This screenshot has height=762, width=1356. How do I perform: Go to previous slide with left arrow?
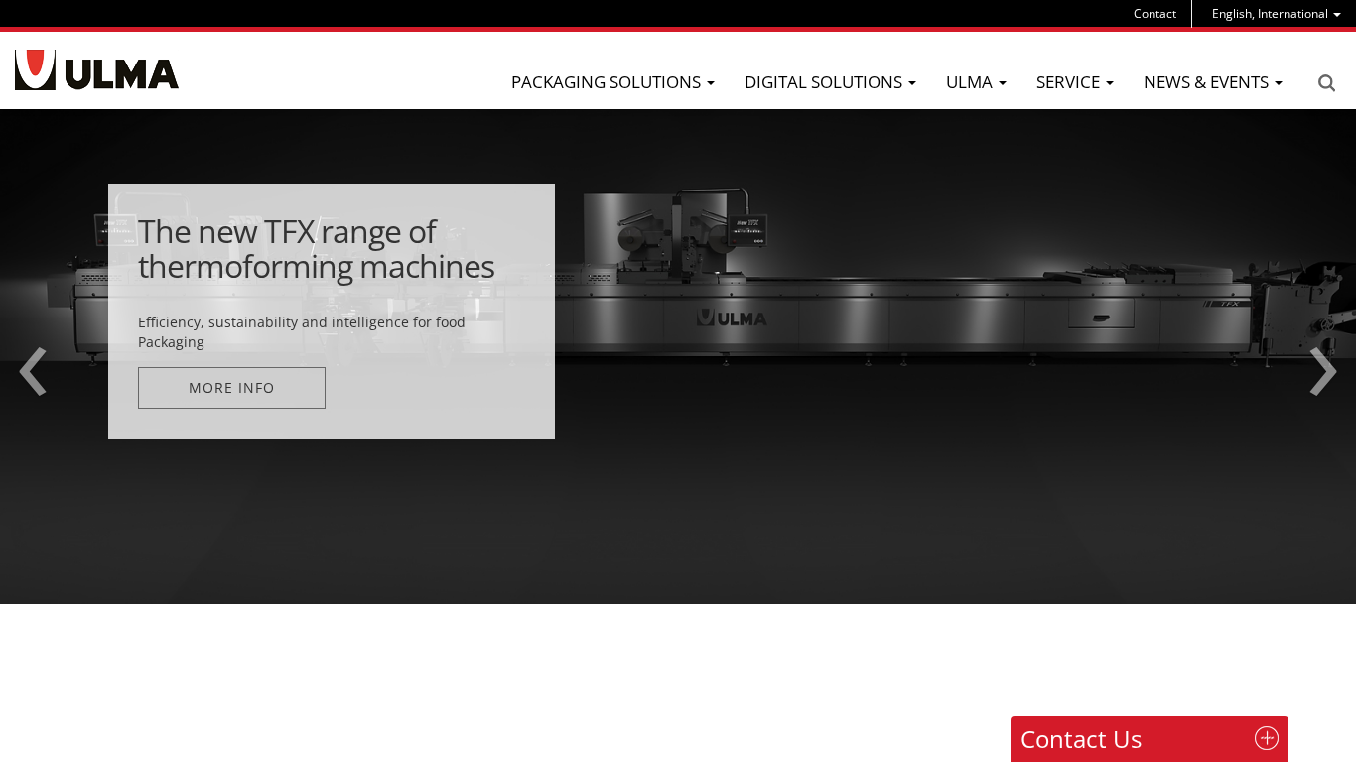(33, 372)
